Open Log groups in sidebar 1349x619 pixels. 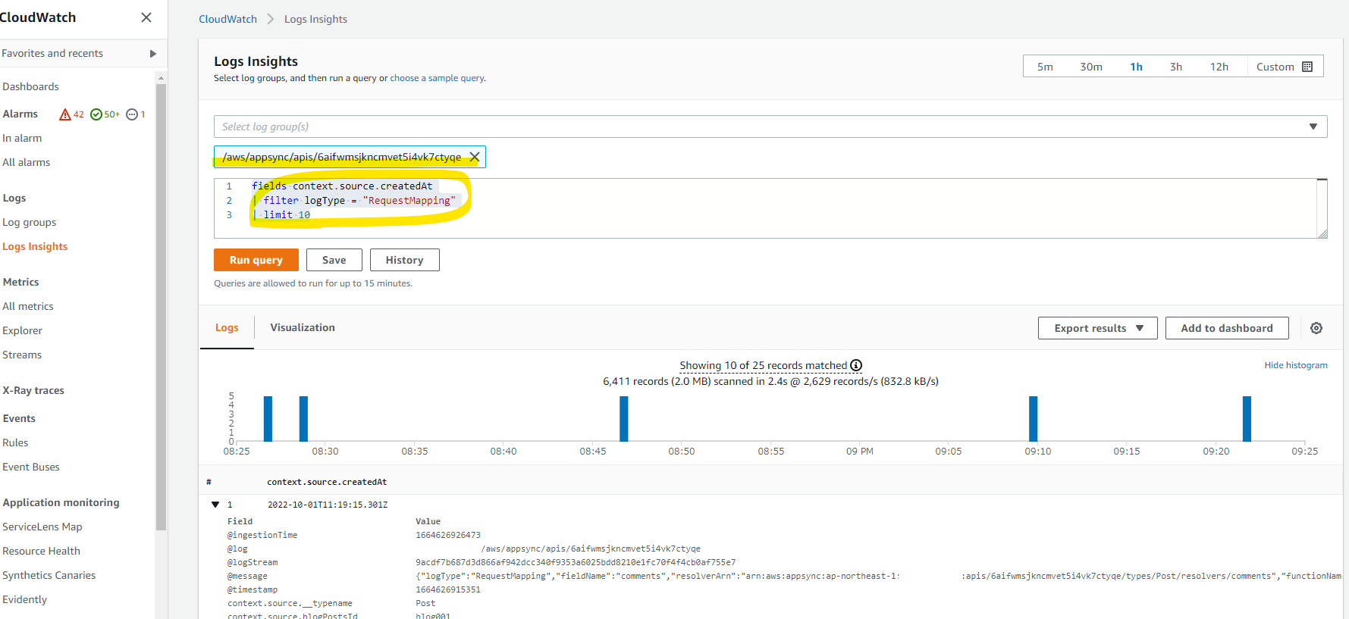tap(30, 222)
